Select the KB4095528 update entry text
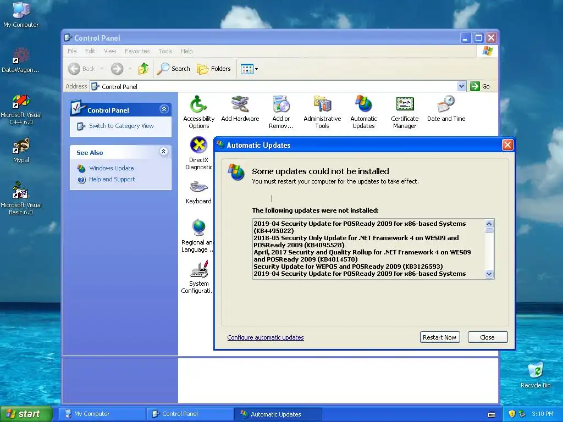Viewport: 563px width, 422px height. [x=356, y=242]
